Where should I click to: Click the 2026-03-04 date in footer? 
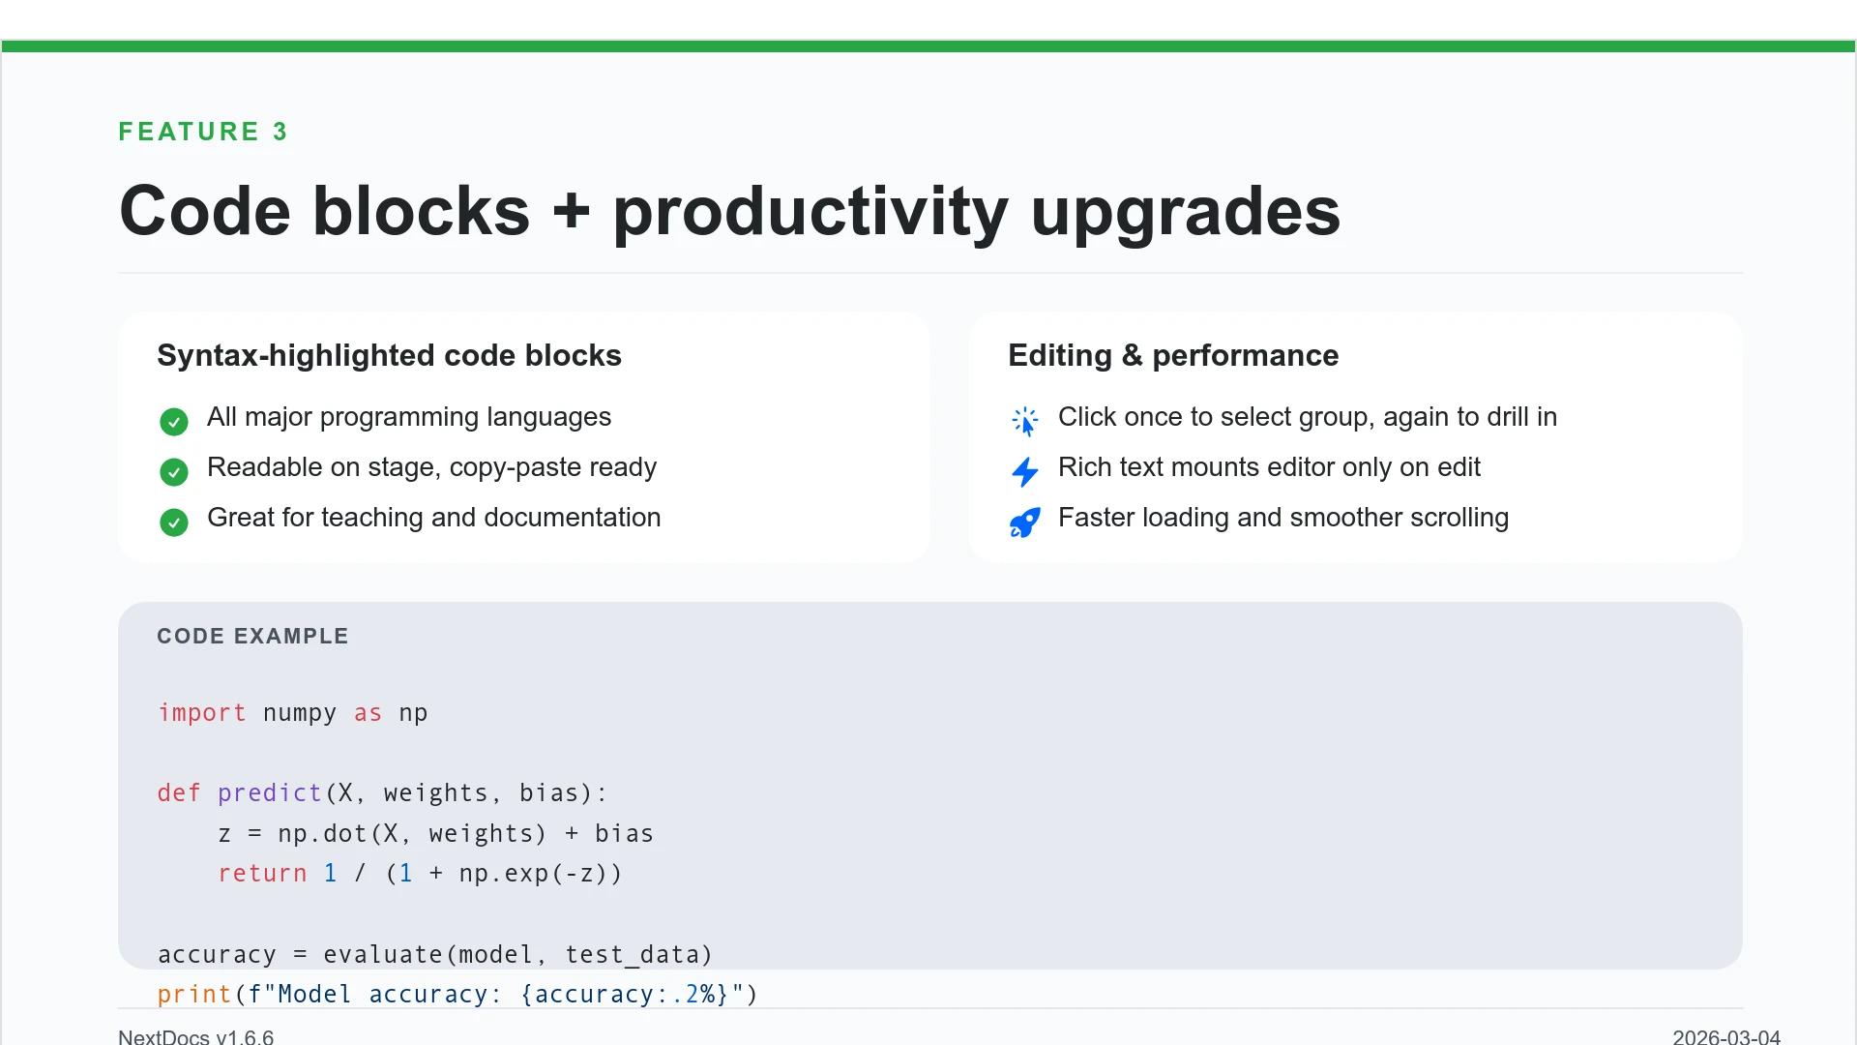1725,1036
